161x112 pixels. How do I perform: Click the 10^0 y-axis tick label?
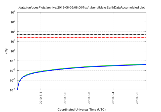tap(13, 51)
